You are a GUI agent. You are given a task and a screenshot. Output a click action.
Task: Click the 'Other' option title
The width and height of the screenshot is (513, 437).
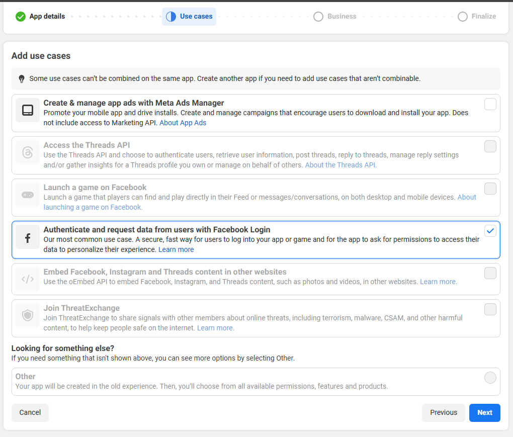click(x=25, y=376)
